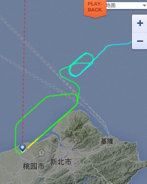This screenshot has height=184, width=147.
Task: Zoom out with the minus button
Action: pyautogui.click(x=140, y=41)
